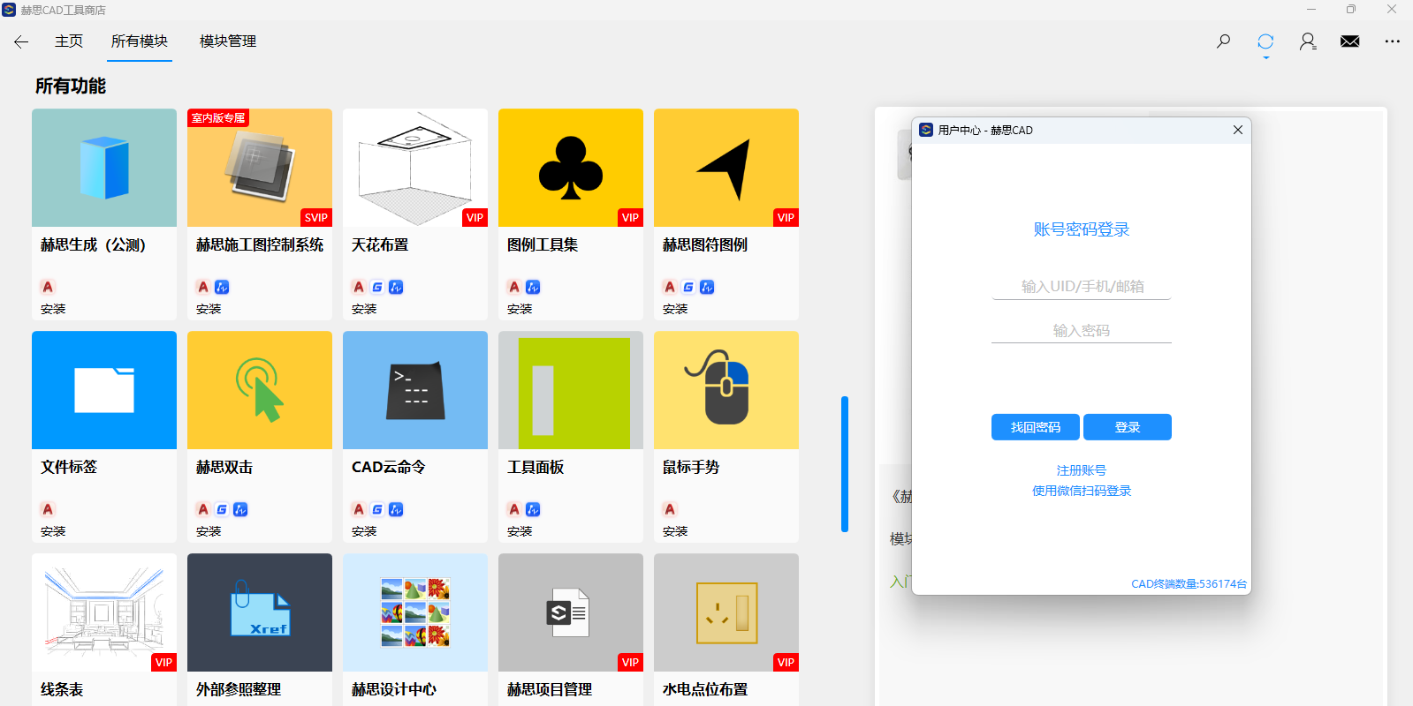Close the 用户中心 login dialog
This screenshot has width=1413, height=706.
click(1237, 130)
